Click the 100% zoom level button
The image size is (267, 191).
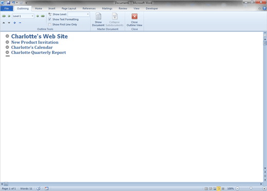tap(231, 188)
